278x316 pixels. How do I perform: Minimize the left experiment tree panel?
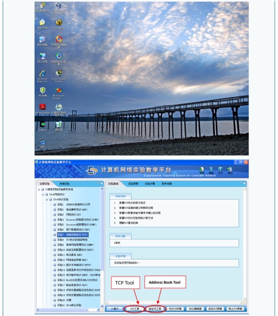click(x=98, y=183)
